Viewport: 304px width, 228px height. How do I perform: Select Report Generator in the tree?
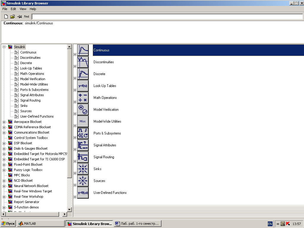point(26,202)
